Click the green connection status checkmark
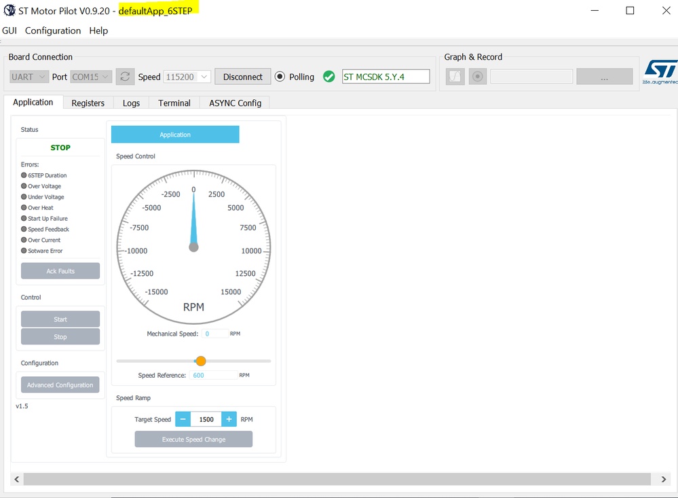This screenshot has height=498, width=678. (329, 77)
